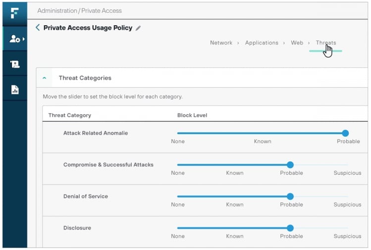Screen dimensions: 371x250
Task: Click the Block Level column header
Action: coord(192,115)
